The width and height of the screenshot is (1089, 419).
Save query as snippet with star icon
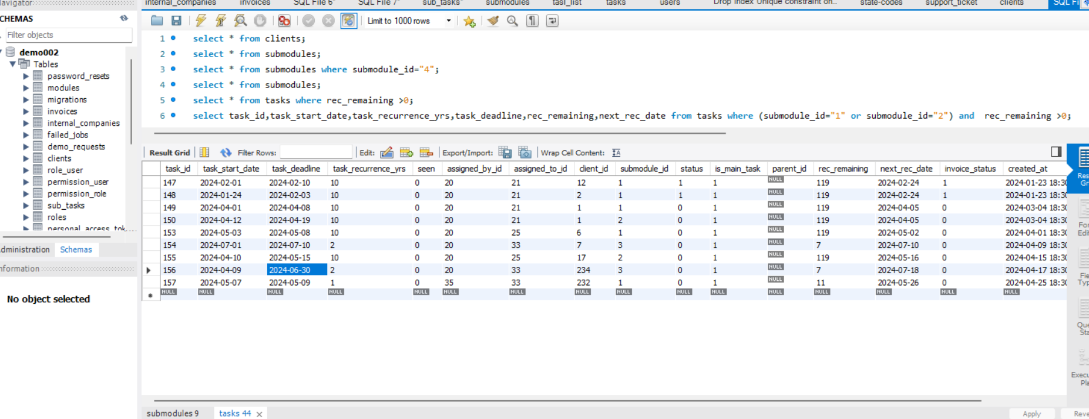[x=469, y=21]
